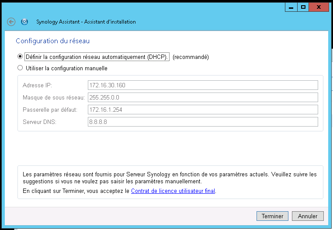This screenshot has width=333, height=230.
Task: Select automatic DHCP network configuration
Action: click(x=20, y=56)
